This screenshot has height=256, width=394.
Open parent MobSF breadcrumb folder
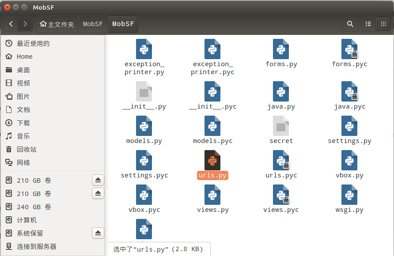pos(93,24)
